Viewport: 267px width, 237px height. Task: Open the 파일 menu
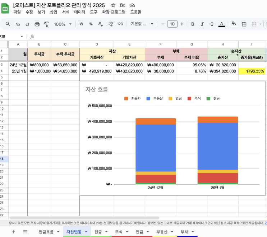coord(17,12)
